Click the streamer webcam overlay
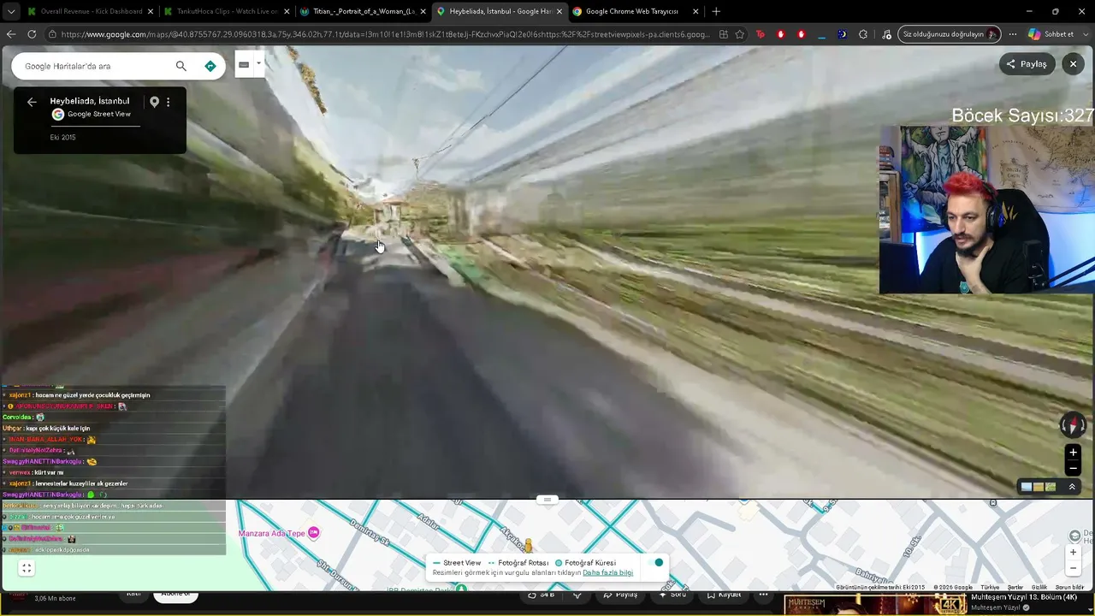Viewport: 1095px width, 616px height. click(986, 210)
